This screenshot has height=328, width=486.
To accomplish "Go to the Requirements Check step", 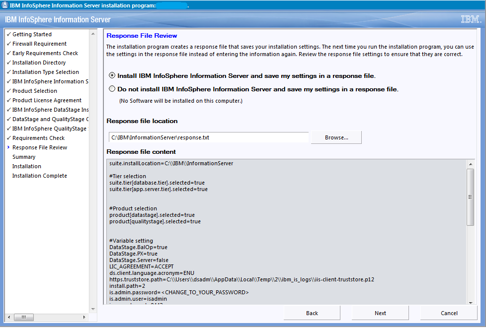I will pyautogui.click(x=38, y=138).
